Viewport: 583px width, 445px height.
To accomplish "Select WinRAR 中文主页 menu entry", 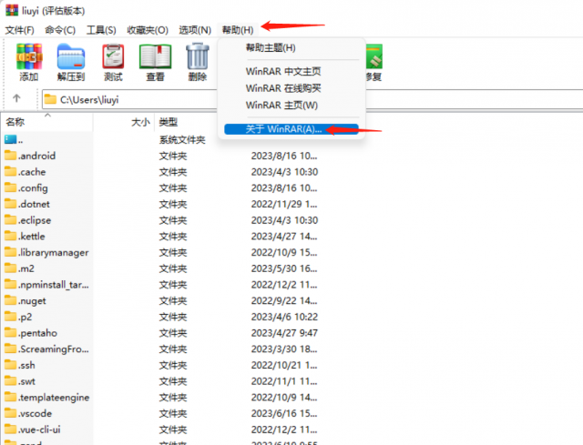I will tap(283, 71).
